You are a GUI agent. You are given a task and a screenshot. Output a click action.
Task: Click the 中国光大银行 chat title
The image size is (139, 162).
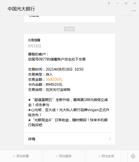21,9
